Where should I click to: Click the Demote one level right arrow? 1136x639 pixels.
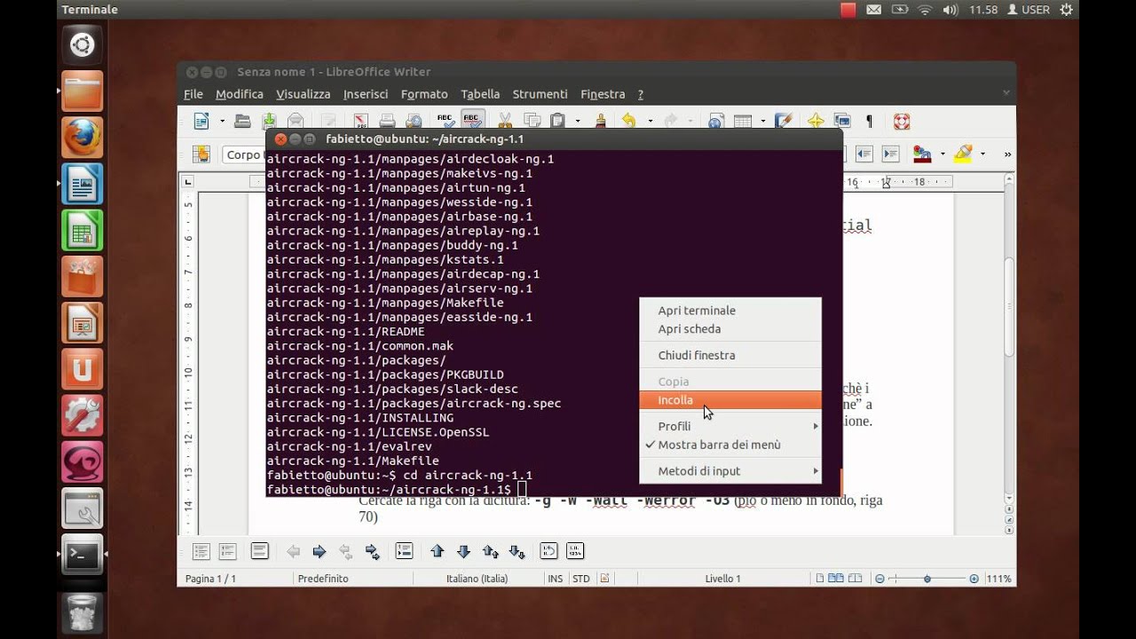coord(319,551)
